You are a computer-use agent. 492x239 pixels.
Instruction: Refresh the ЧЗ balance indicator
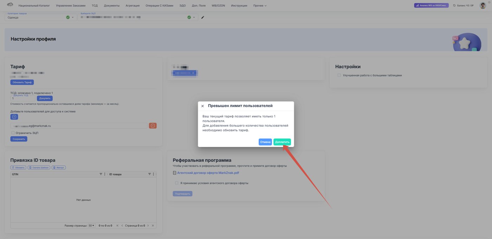pos(454,6)
